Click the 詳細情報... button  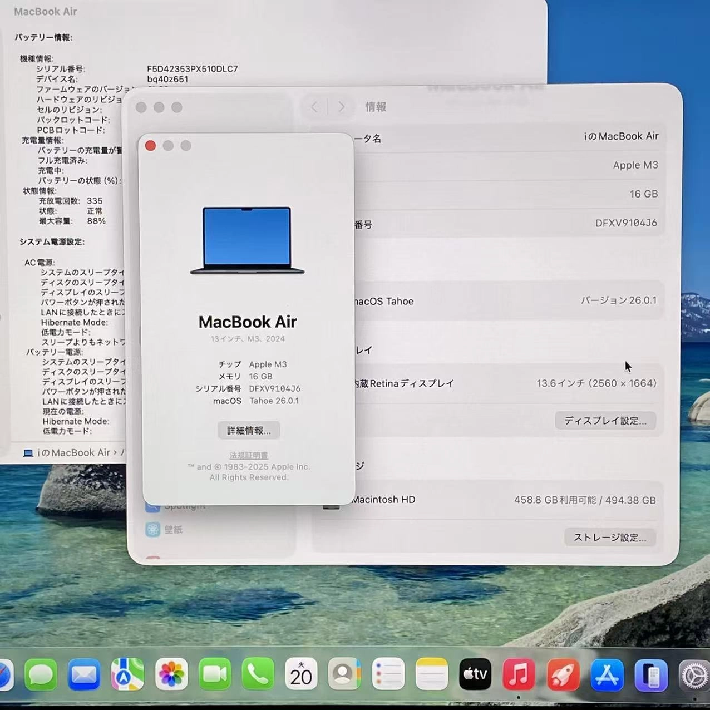click(x=249, y=430)
